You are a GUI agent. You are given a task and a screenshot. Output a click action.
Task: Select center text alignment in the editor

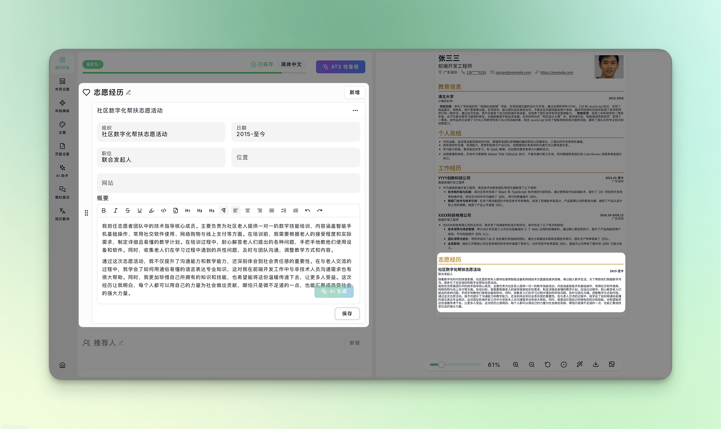click(248, 210)
